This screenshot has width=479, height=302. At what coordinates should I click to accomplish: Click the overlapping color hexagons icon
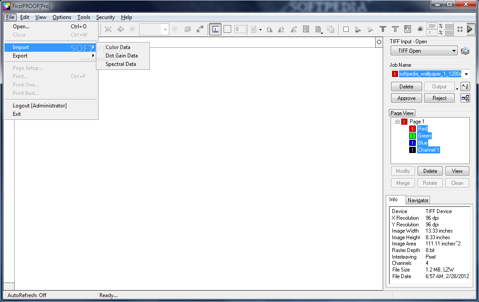420,29
